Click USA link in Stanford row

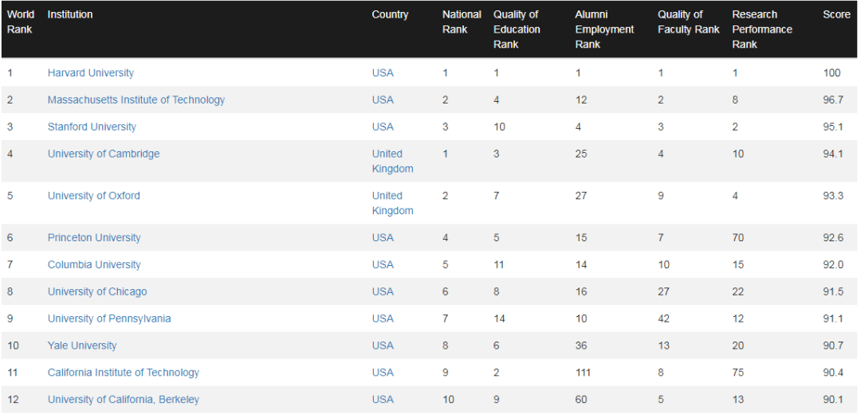pyautogui.click(x=383, y=127)
